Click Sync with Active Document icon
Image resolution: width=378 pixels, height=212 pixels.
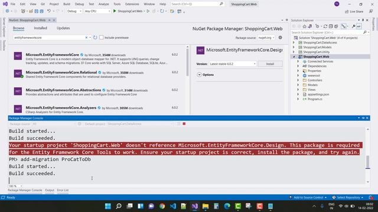(325, 26)
